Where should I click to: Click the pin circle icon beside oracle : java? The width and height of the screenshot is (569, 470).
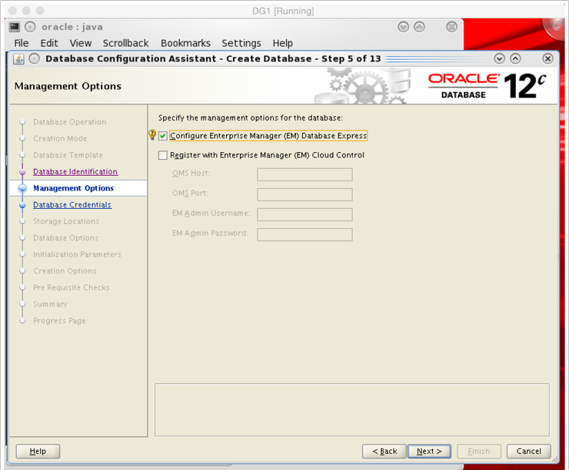(x=30, y=27)
